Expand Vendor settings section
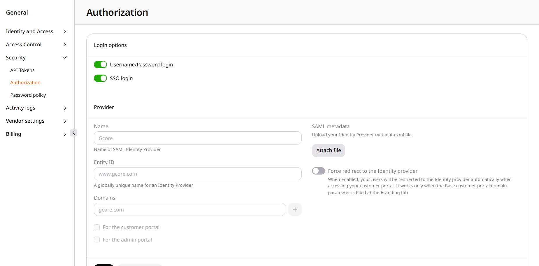 pos(36,121)
